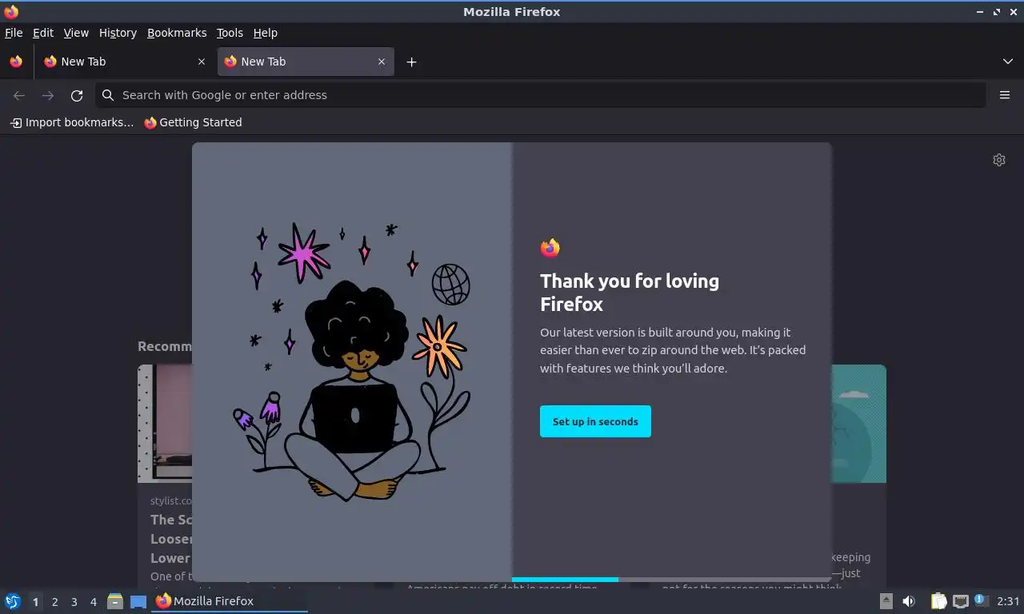The height and width of the screenshot is (614, 1024).
Task: Click the Mozilla Firefox taskbar button
Action: [x=230, y=601]
